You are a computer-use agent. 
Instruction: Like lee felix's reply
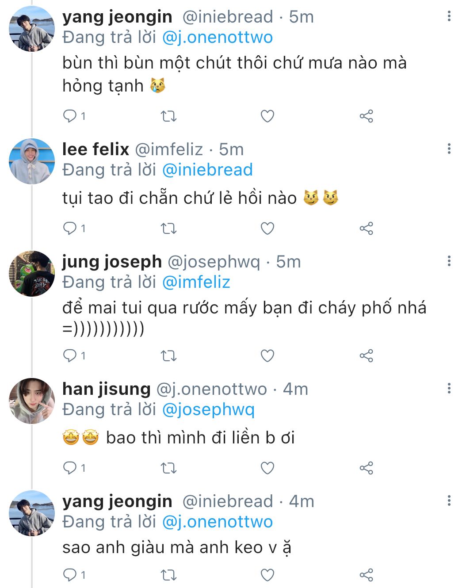point(267,229)
